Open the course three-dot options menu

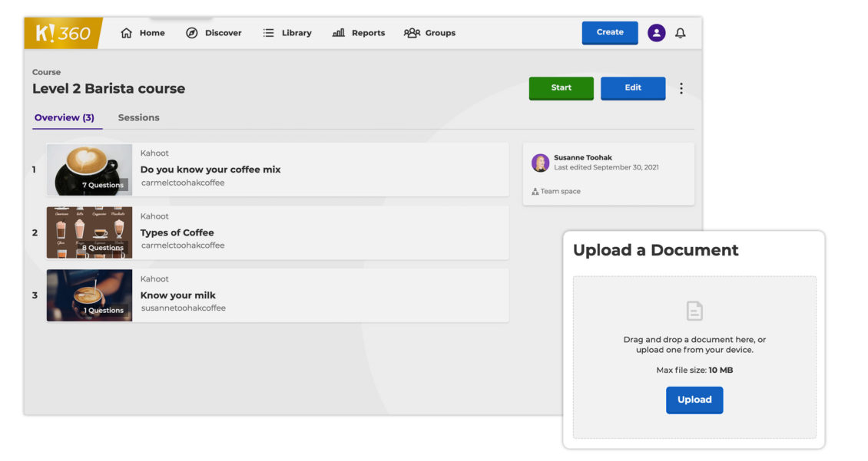click(x=681, y=88)
